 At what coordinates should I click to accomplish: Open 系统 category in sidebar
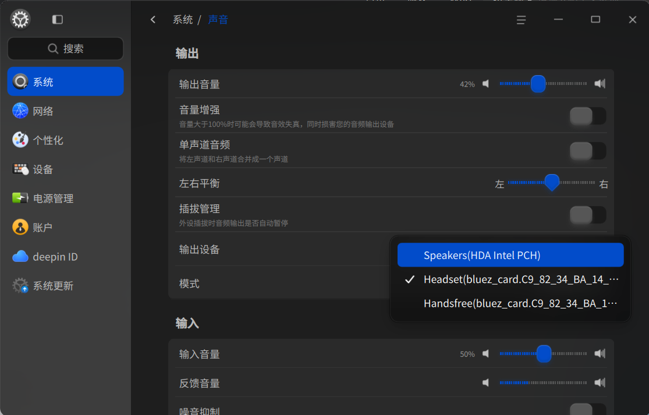click(x=65, y=81)
